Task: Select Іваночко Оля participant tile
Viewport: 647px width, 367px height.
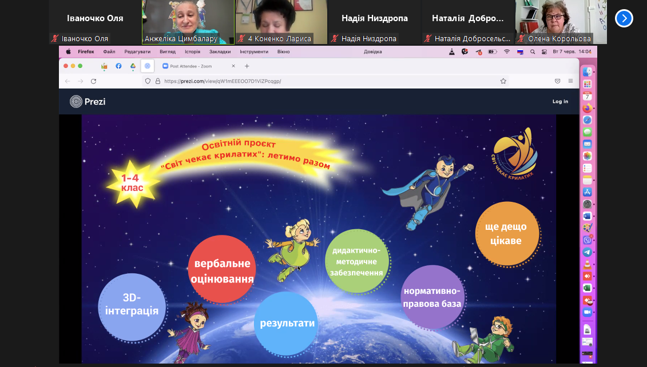Action: point(95,22)
